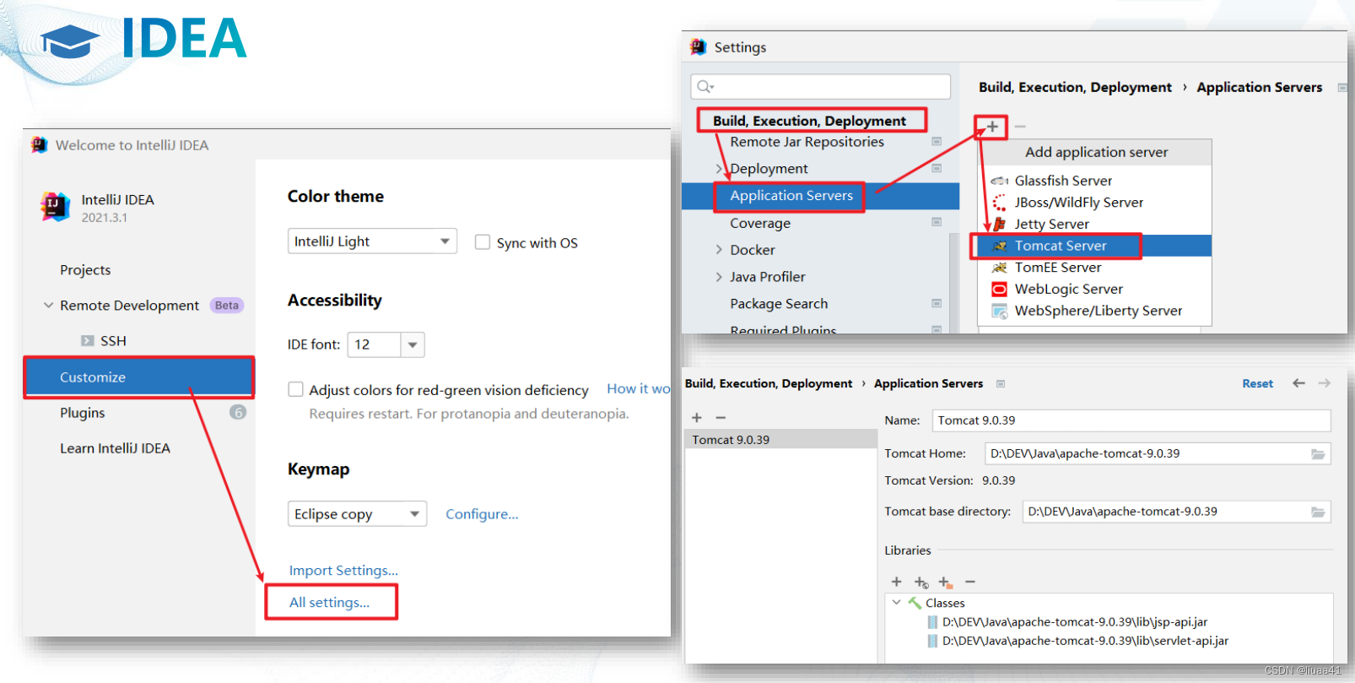Click the jsp-api.jar file icon
Image resolution: width=1355 pixels, height=683 pixels.
(932, 622)
